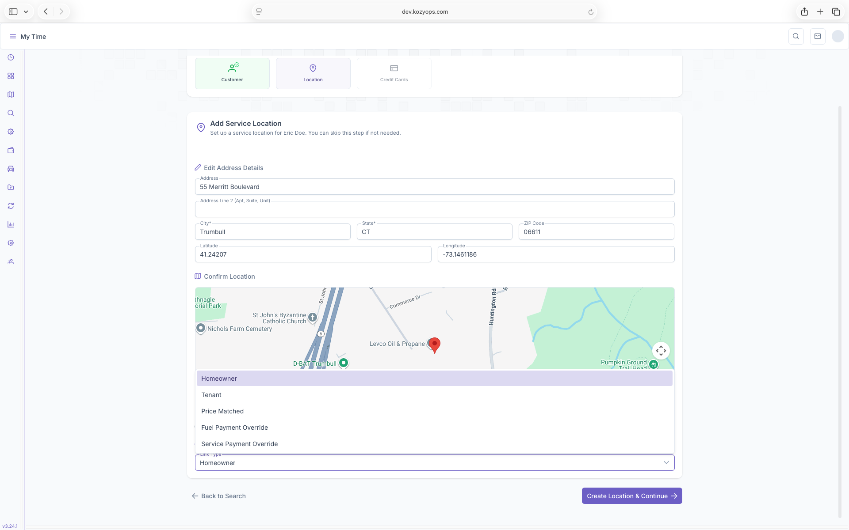This screenshot has width=849, height=530.
Task: Open the Credit Cards step tab
Action: tap(394, 73)
